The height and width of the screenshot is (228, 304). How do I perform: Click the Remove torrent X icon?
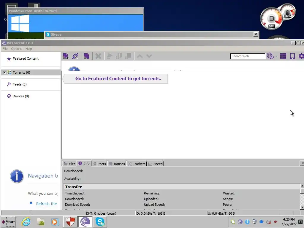point(98,56)
